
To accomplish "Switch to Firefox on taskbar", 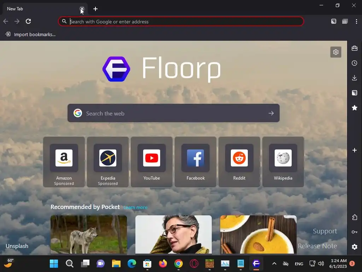I will click(x=163, y=263).
